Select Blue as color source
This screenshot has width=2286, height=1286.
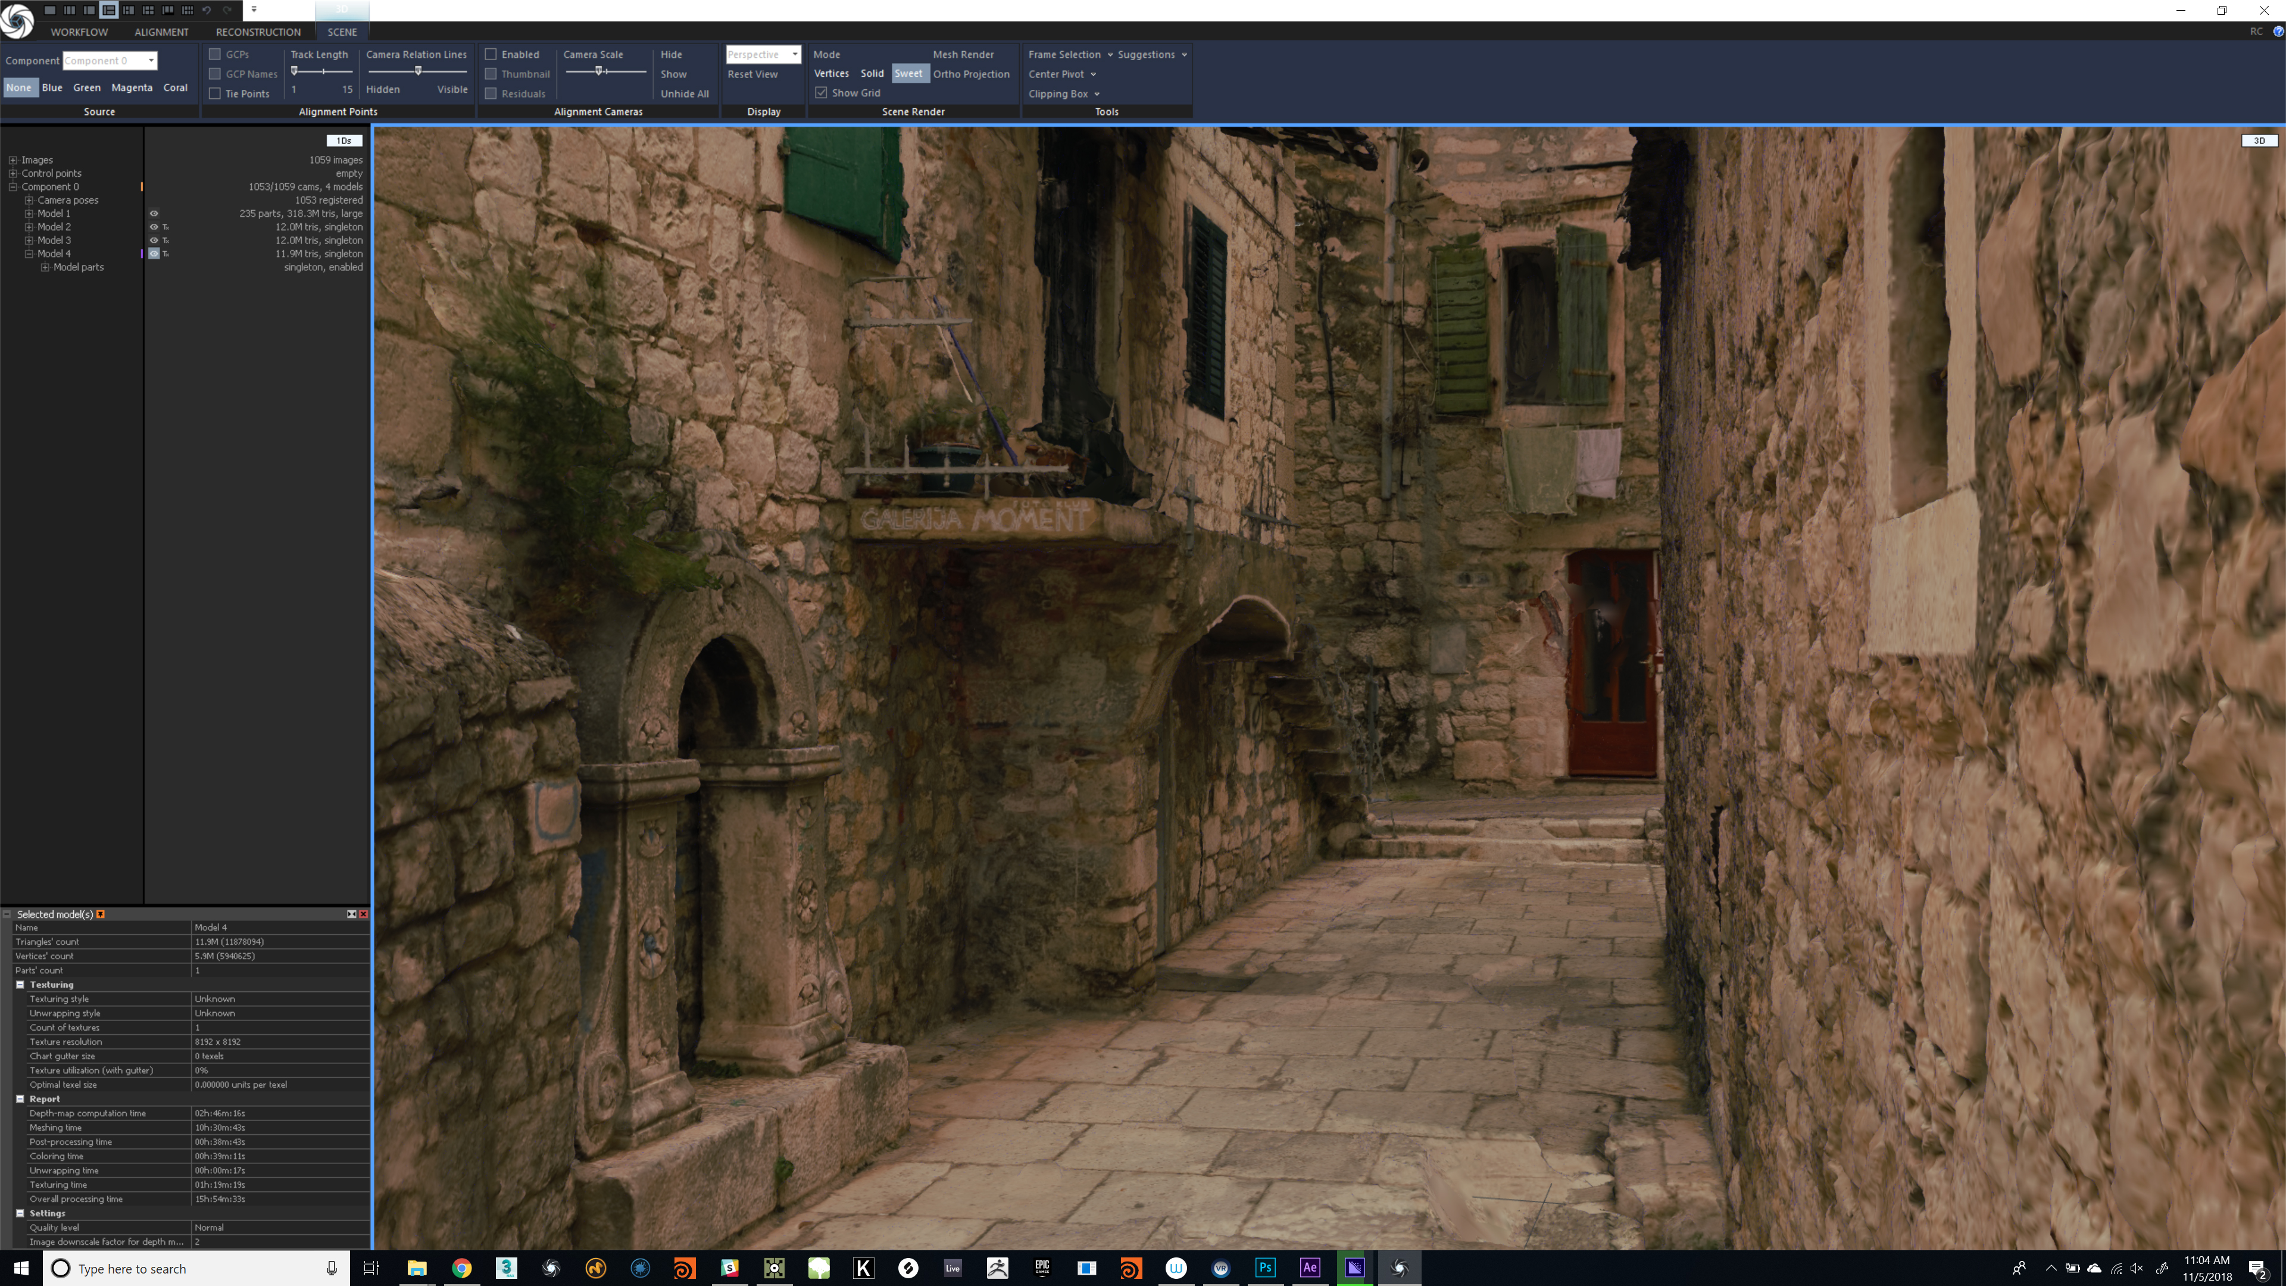[x=52, y=87]
